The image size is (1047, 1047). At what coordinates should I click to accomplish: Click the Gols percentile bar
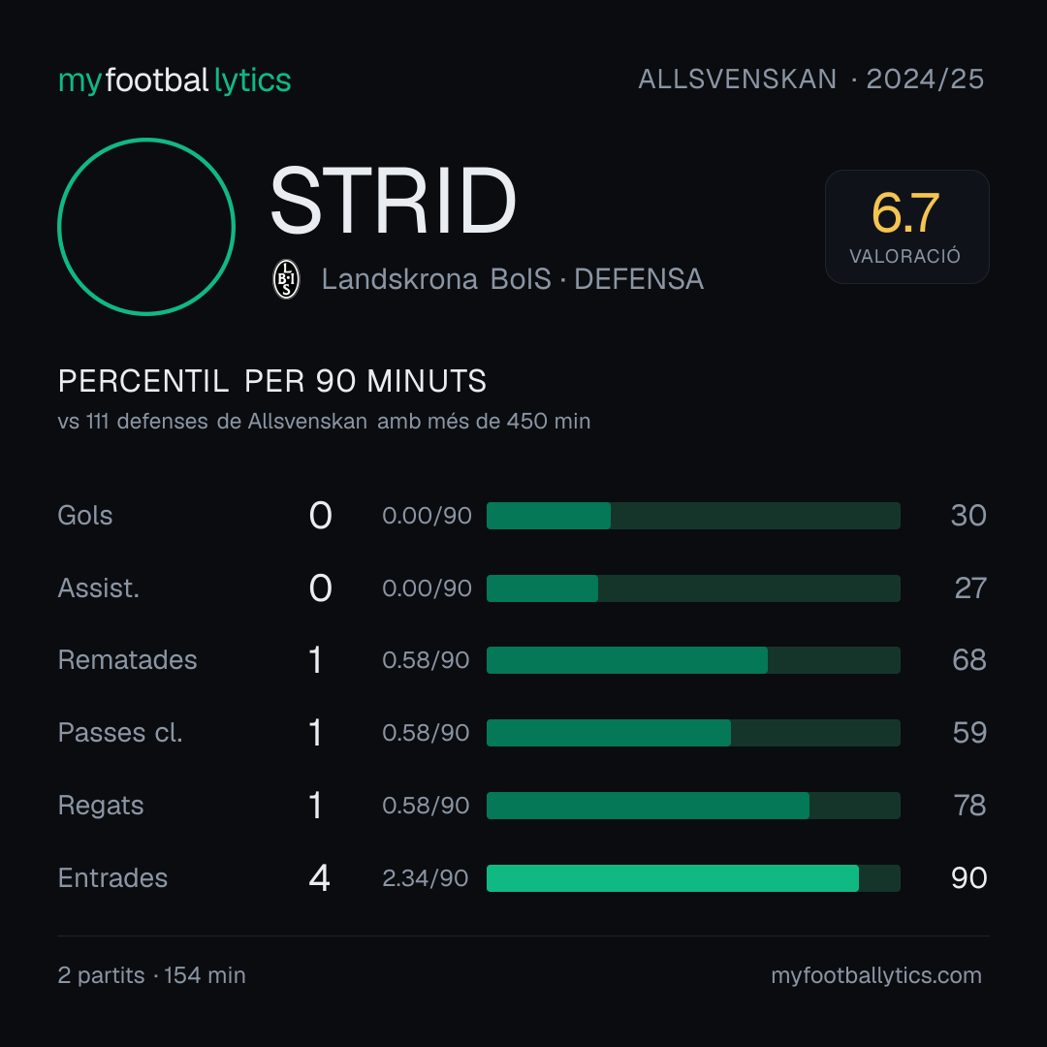(693, 516)
